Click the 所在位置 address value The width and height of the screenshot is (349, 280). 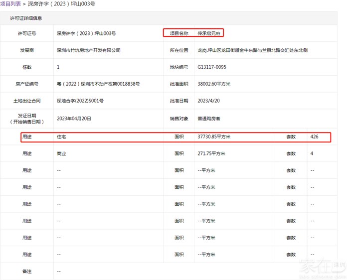(x=252, y=51)
